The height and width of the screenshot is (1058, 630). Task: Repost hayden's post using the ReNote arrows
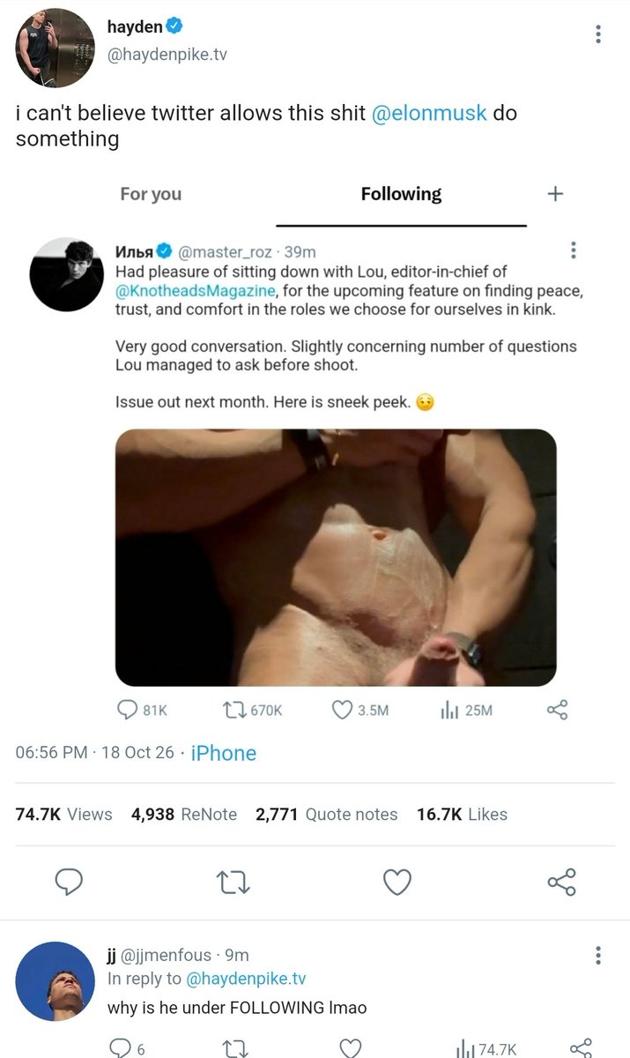click(x=233, y=881)
